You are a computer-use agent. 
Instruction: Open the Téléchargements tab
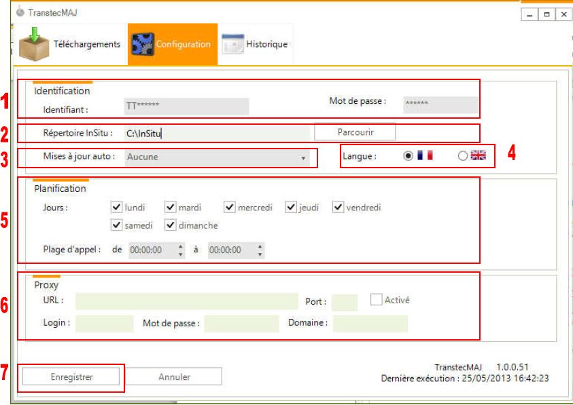[68, 45]
